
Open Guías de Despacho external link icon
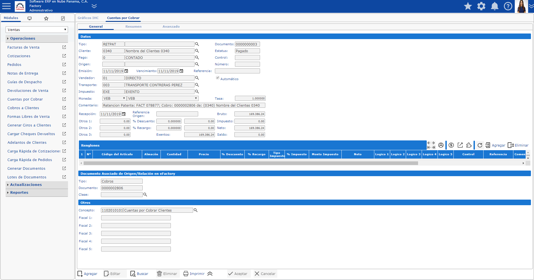pos(64,82)
